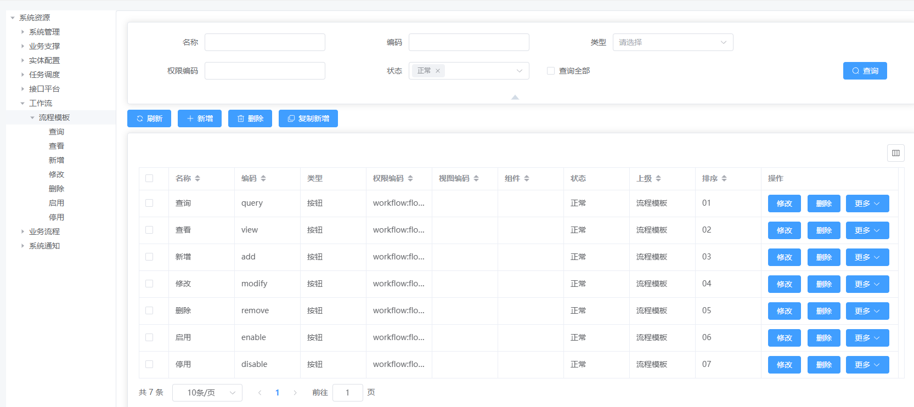Click 修改 button in the enable row
Viewport: 914px width, 407px height.
coord(785,338)
